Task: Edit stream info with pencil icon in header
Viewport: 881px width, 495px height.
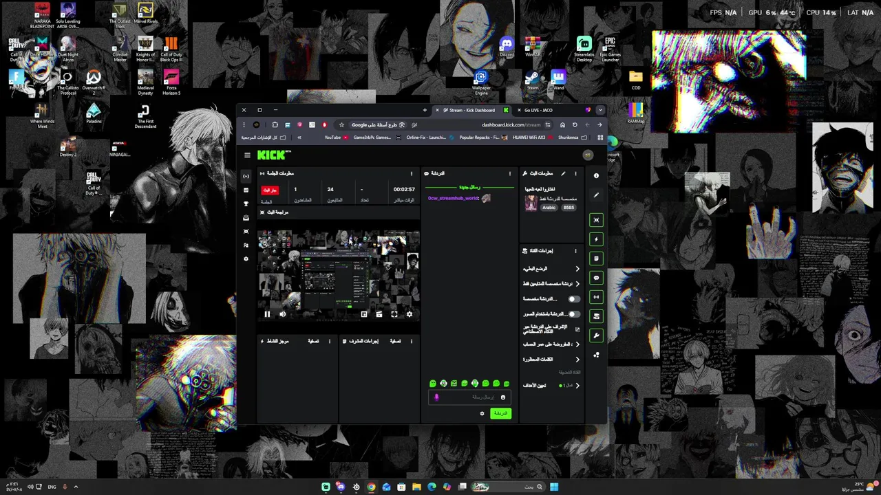Action: coord(563,173)
